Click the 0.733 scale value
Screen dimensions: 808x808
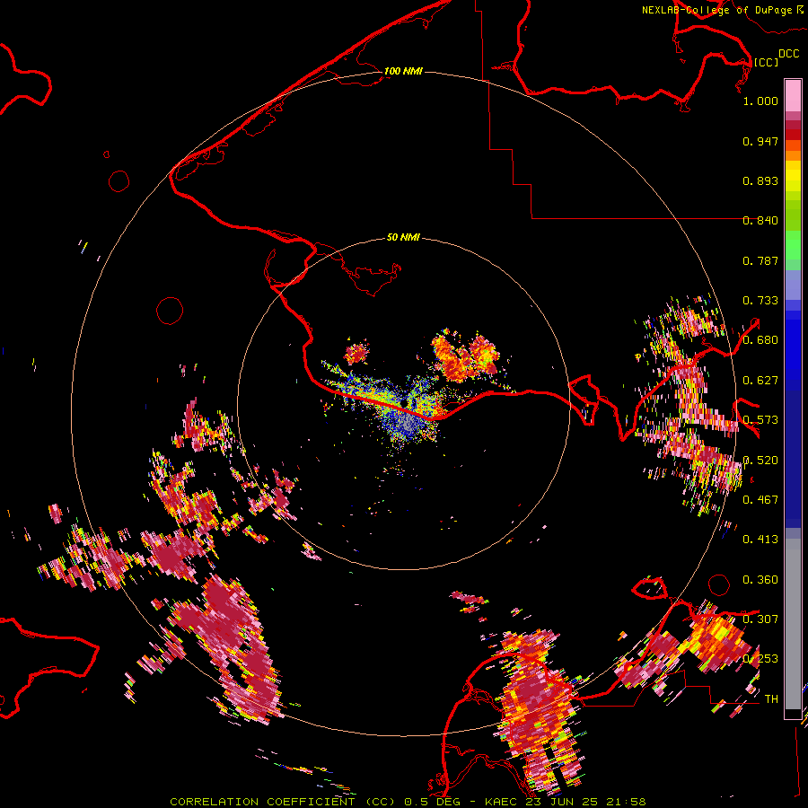[x=760, y=301]
